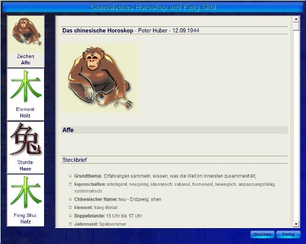The image size is (306, 244).
Task: Open the Feng Shui Holz tile
Action: [26, 200]
